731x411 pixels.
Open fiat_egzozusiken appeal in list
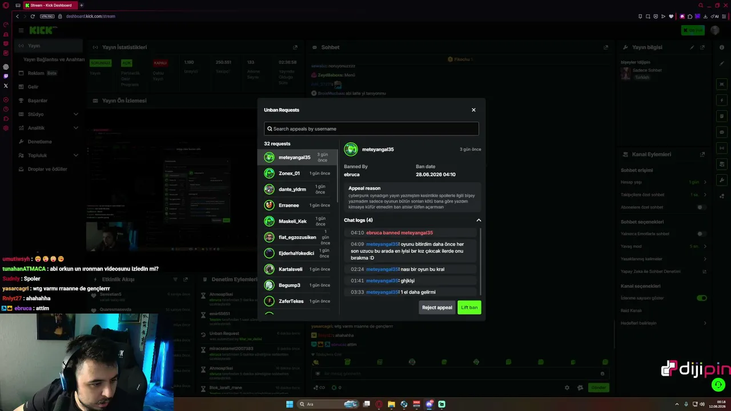(297, 237)
